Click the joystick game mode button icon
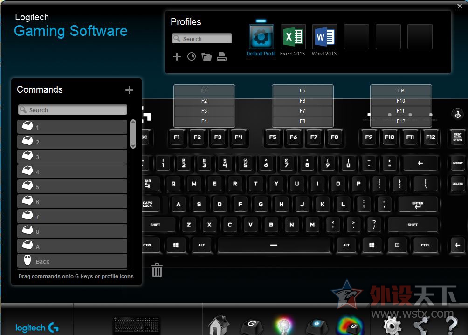This screenshot has width=468, height=335. pos(457,114)
